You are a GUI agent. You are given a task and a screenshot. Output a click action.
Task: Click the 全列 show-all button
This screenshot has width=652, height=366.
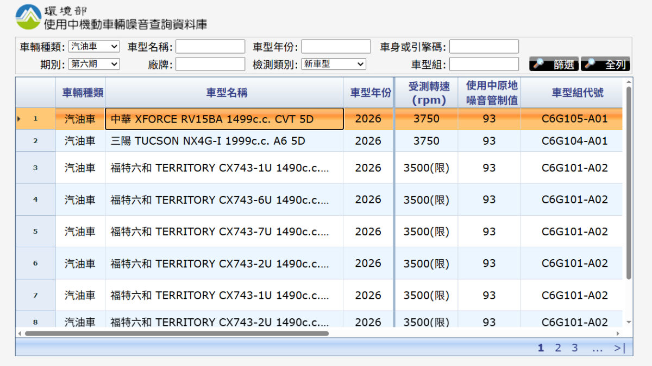605,64
